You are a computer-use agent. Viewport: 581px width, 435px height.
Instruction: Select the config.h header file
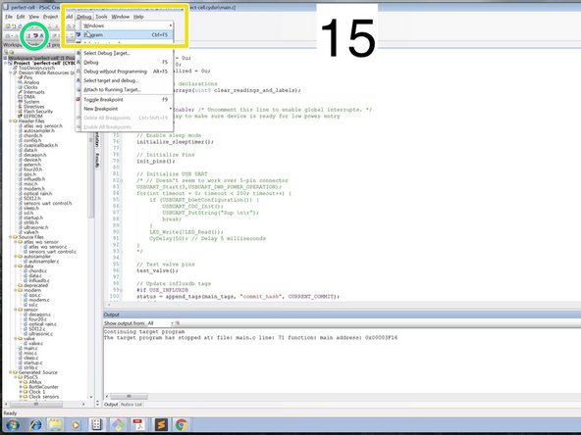tap(32, 140)
